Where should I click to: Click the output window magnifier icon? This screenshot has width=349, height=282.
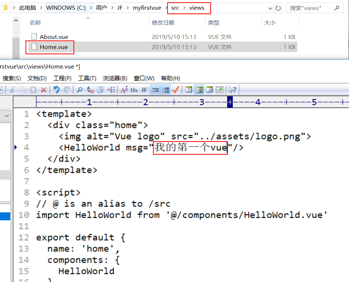[210, 90]
